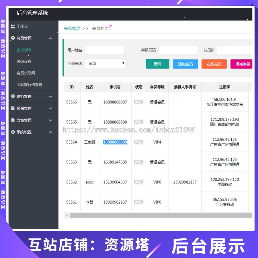This screenshot has height=258, width=258.
Task: Click the green 查询 search button
Action: click(157, 64)
